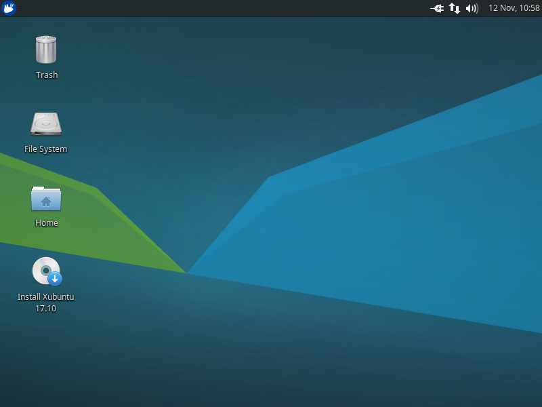Image resolution: width=542 pixels, height=407 pixels.
Task: Open the network connections indicator
Action: pyautogui.click(x=455, y=8)
